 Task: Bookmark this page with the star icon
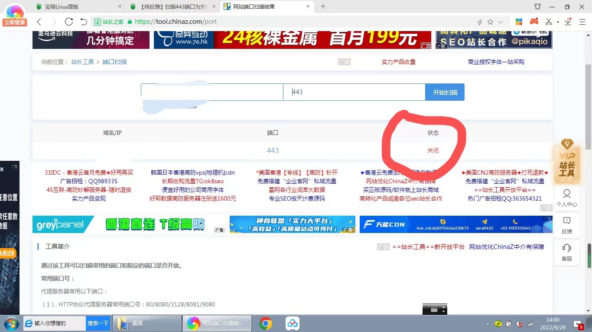[490, 22]
